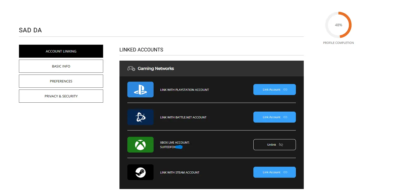The height and width of the screenshot is (194, 403).
Task: Click the broken-chain icon in the Unlink button
Action: click(x=281, y=145)
